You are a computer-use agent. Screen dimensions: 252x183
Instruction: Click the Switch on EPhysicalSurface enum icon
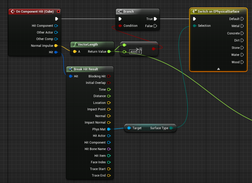click(194, 11)
